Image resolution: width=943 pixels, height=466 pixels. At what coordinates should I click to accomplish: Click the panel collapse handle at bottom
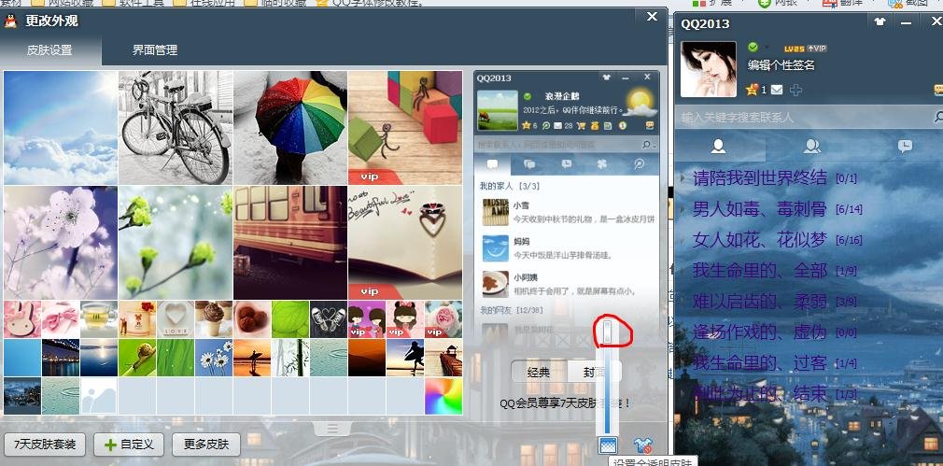pos(332,428)
